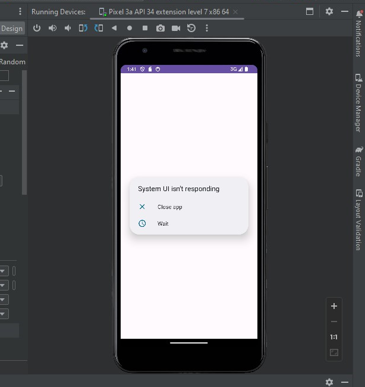365x387 pixels.
Task: Open the Device Manager side panel
Action: (358, 103)
